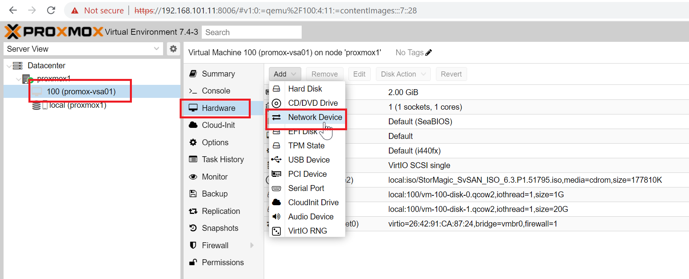Viewport: 689px width, 279px height.
Task: Choose TPM State menu entry
Action: tap(307, 146)
